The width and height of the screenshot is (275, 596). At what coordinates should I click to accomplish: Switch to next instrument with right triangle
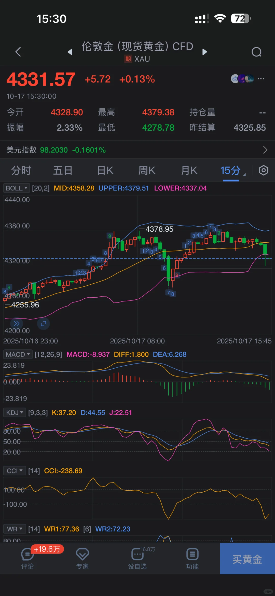point(205,52)
